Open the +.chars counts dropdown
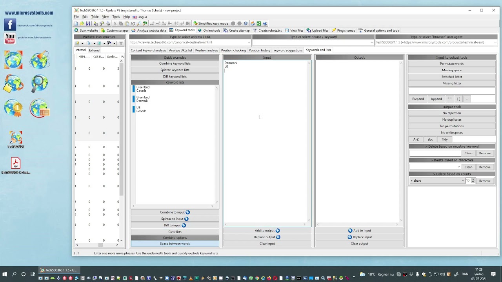The image size is (502, 282). point(463,181)
